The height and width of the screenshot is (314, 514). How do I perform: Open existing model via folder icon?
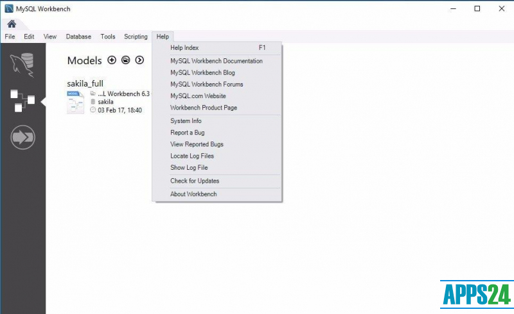125,60
